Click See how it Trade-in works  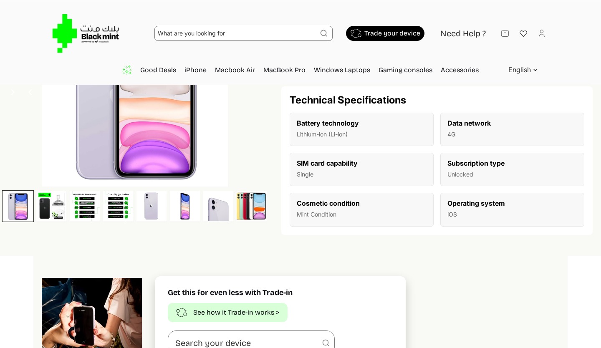coord(227,313)
